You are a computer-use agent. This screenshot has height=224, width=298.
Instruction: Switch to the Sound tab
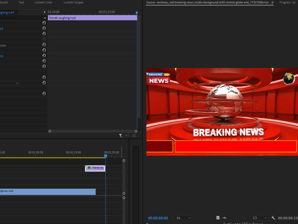pos(4,2)
